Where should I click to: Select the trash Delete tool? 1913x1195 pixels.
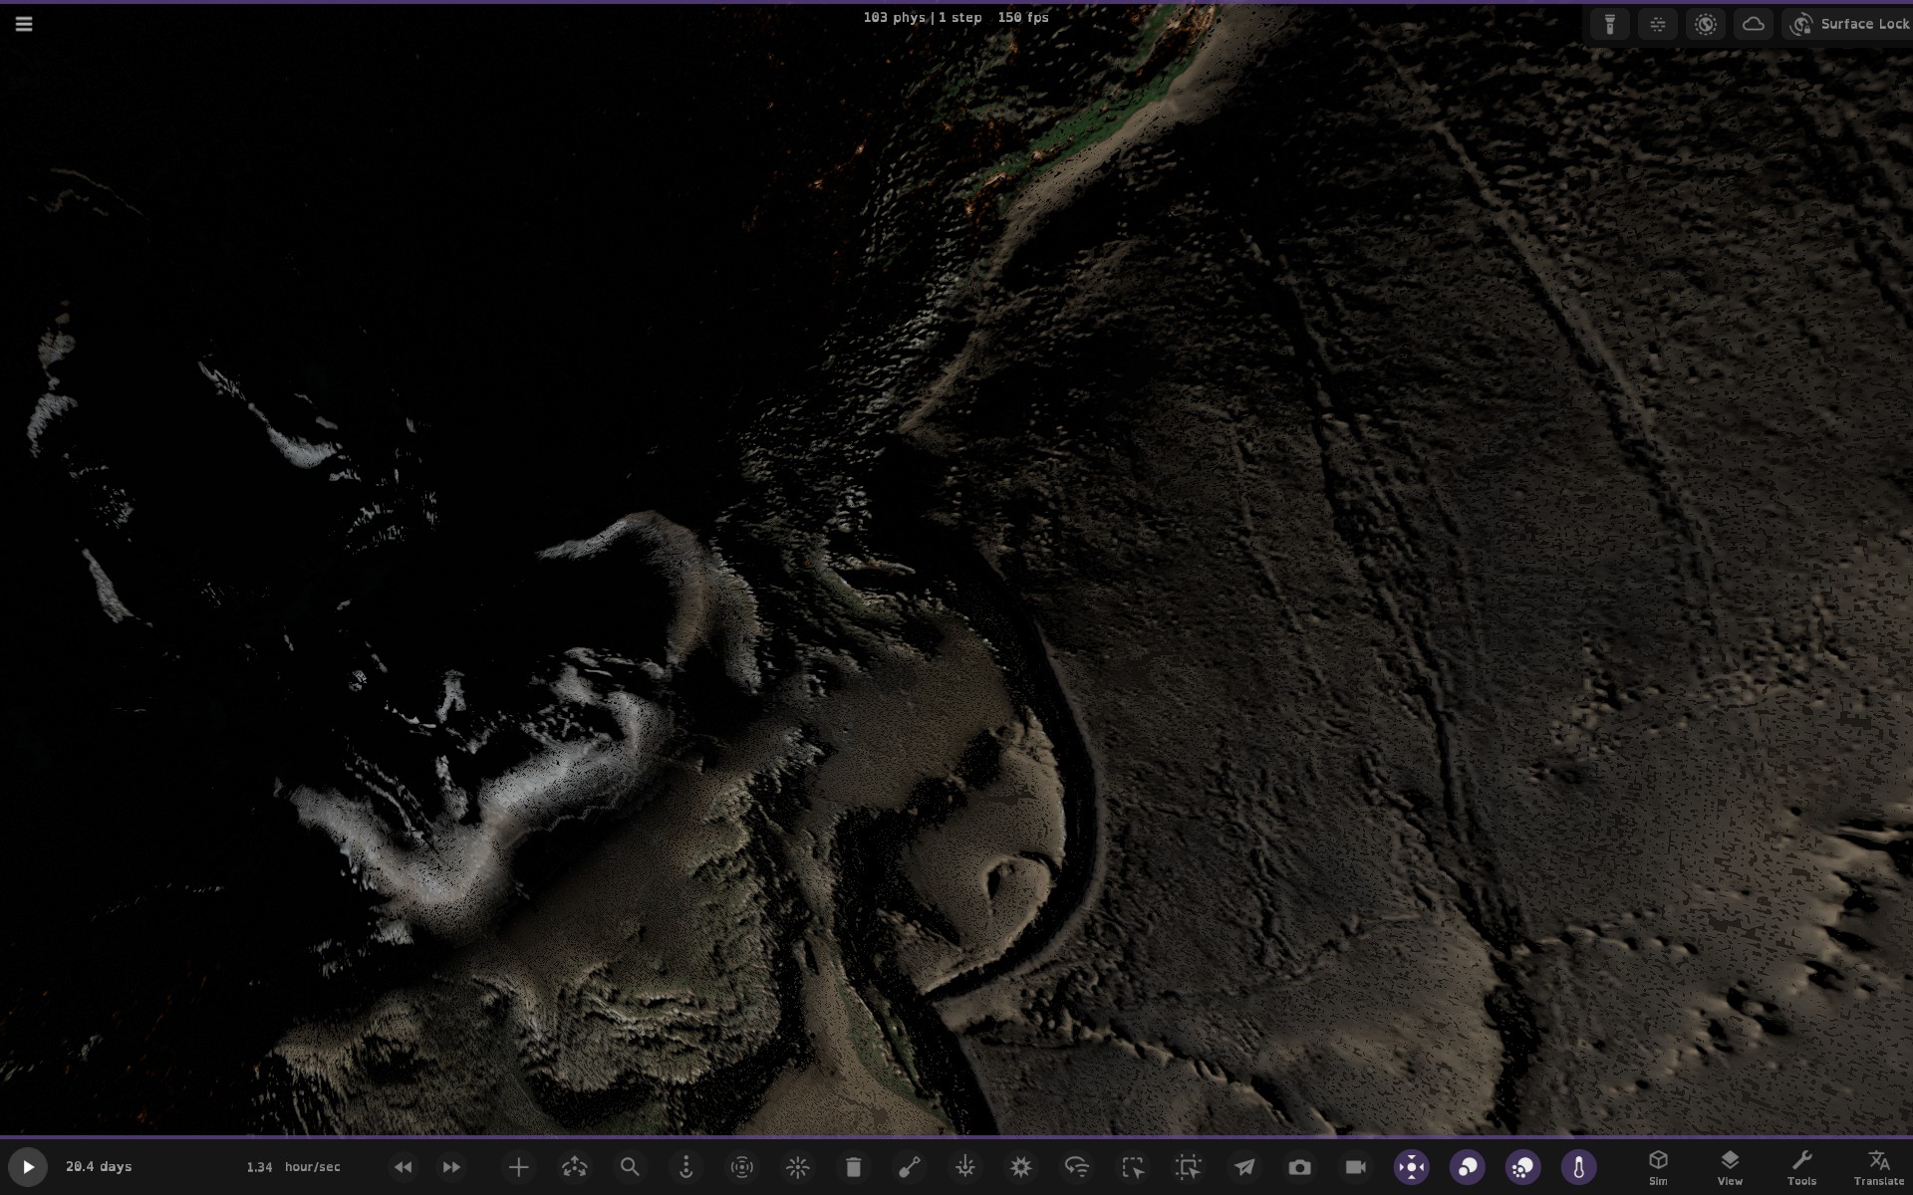853,1167
